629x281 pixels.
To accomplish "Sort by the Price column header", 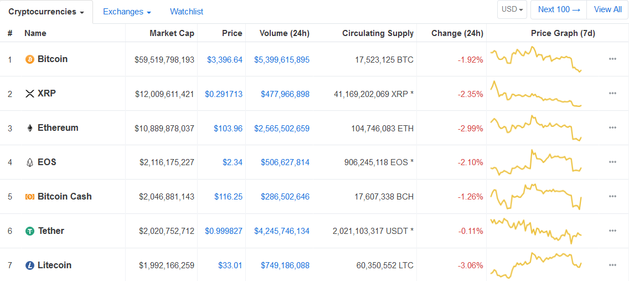I will [x=232, y=33].
